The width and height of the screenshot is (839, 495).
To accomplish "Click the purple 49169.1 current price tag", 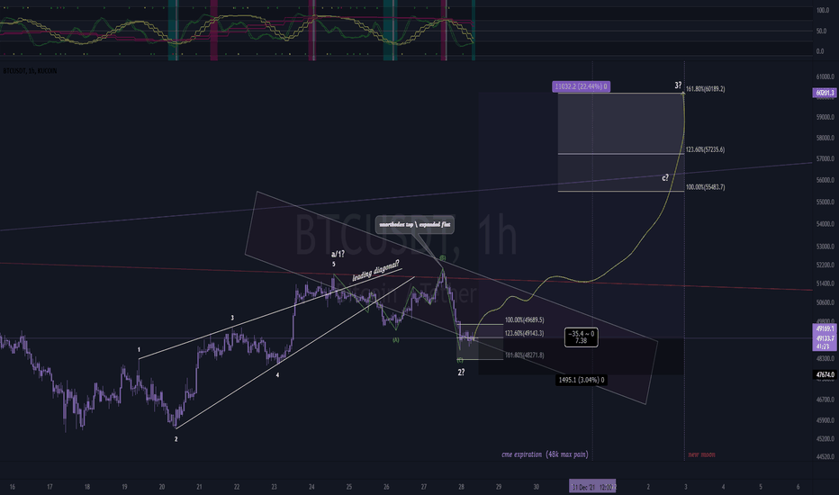I will click(825, 328).
